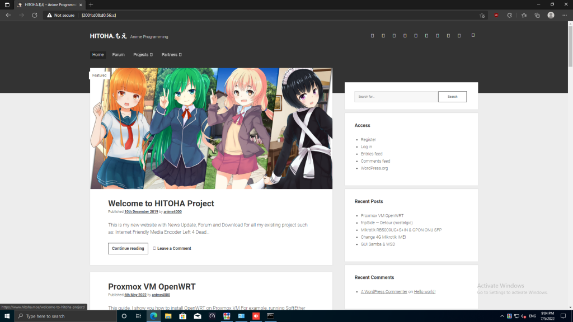Open Proxmox VM OpenWRT post heading

point(152,287)
